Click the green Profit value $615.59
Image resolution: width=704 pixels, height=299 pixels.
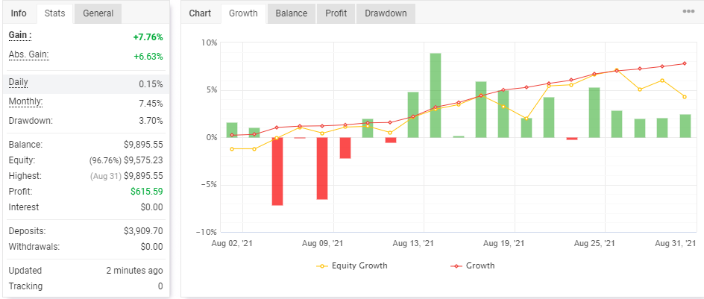click(147, 191)
